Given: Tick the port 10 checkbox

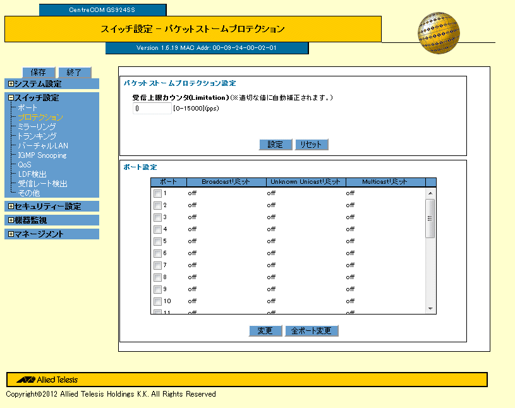Looking at the screenshot, I should (157, 301).
